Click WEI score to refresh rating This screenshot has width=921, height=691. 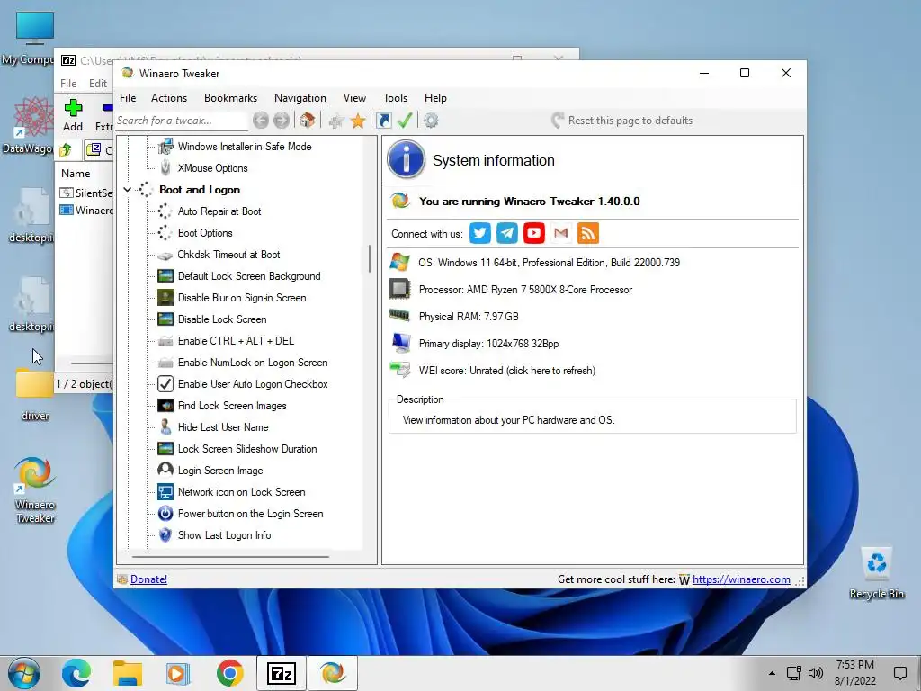(x=507, y=371)
